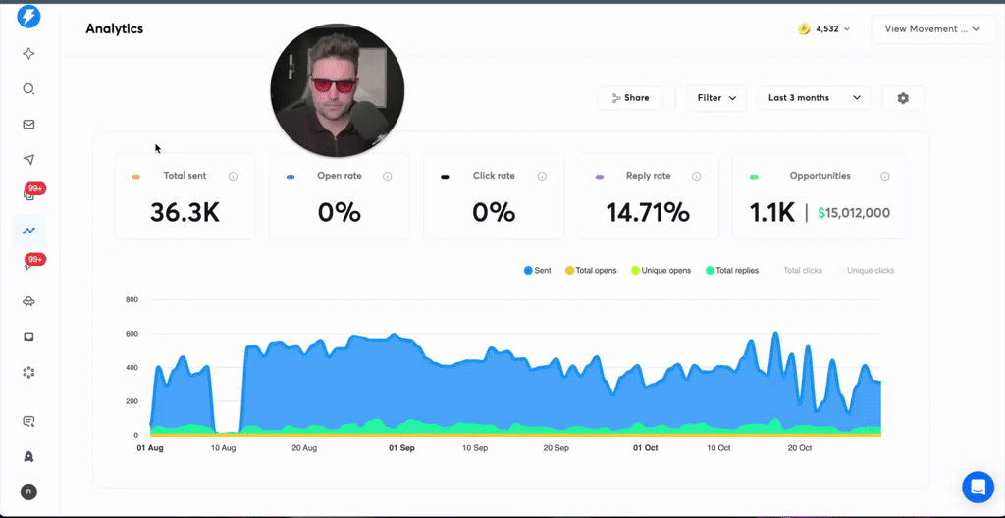The image size is (1005, 518).
Task: Toggle the Sent series in chart legend
Action: (537, 271)
